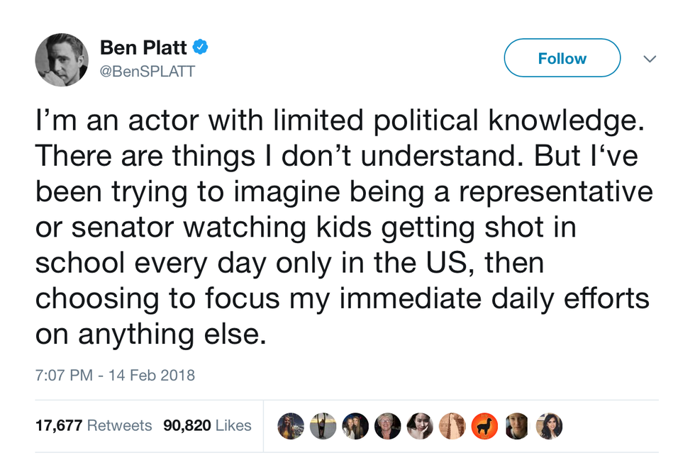Click the close-up face avatar after the llama

pyautogui.click(x=517, y=426)
